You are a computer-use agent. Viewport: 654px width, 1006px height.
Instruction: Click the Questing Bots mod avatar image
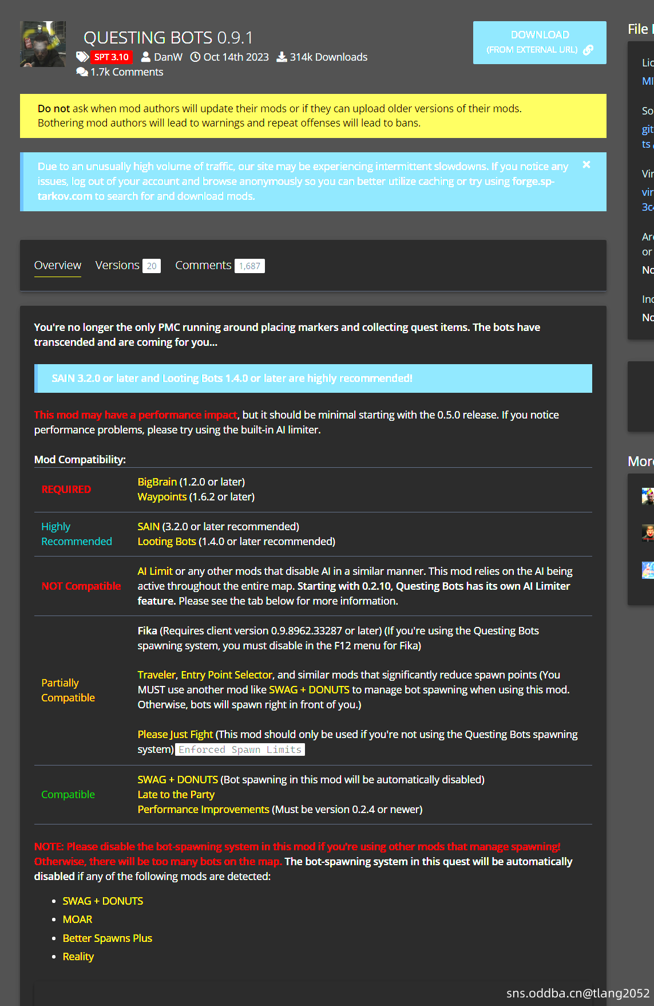pyautogui.click(x=43, y=44)
